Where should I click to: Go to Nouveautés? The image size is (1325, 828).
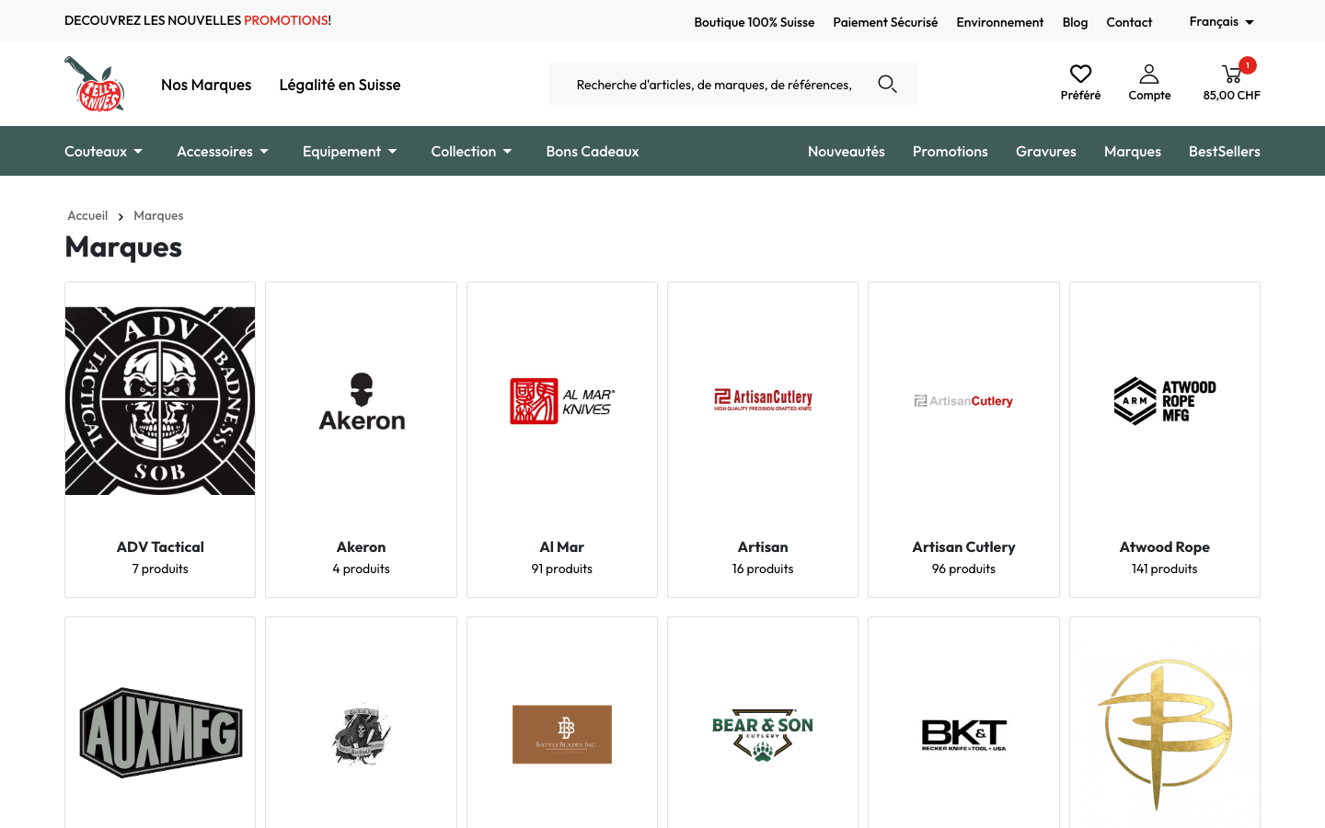pyautogui.click(x=847, y=151)
